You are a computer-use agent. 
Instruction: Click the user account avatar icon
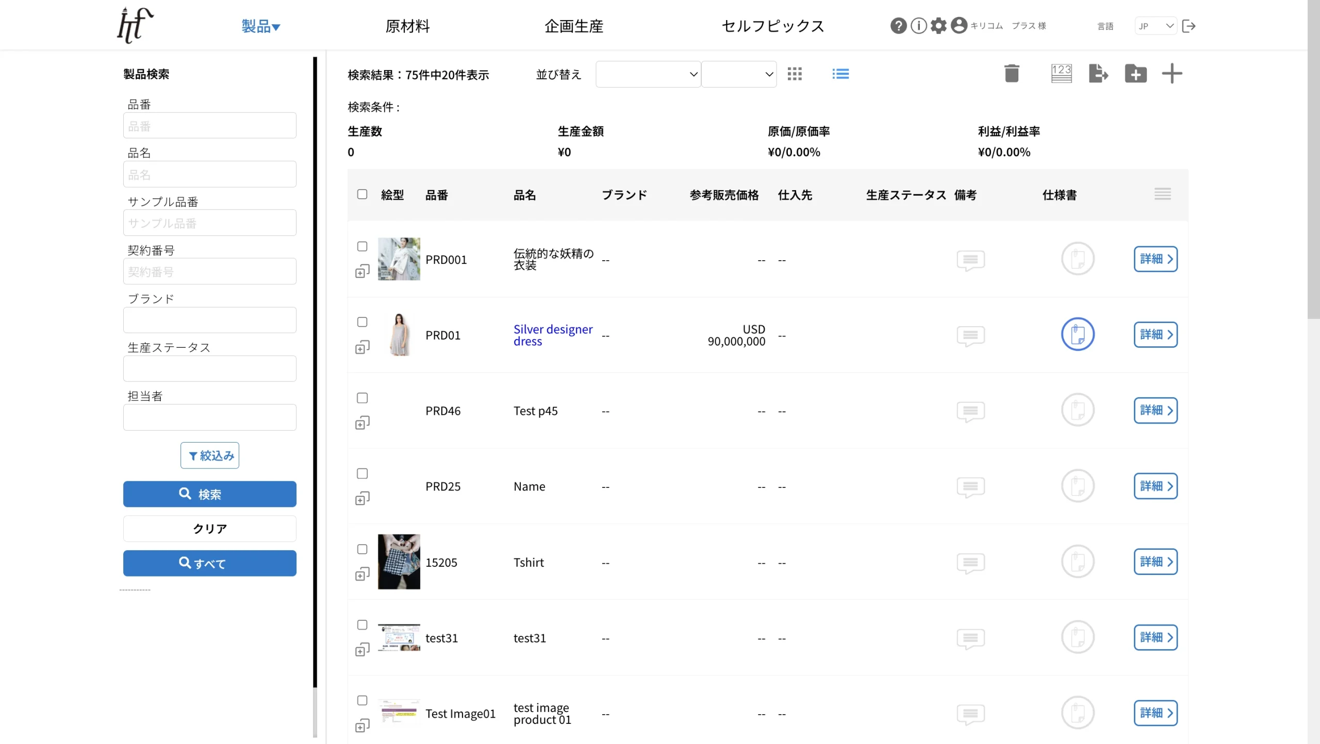959,26
